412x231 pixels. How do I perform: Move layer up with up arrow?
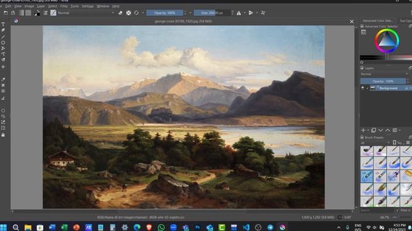coord(388,130)
